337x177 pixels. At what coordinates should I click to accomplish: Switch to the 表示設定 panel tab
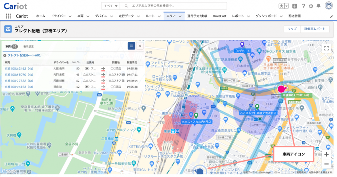point(28,47)
